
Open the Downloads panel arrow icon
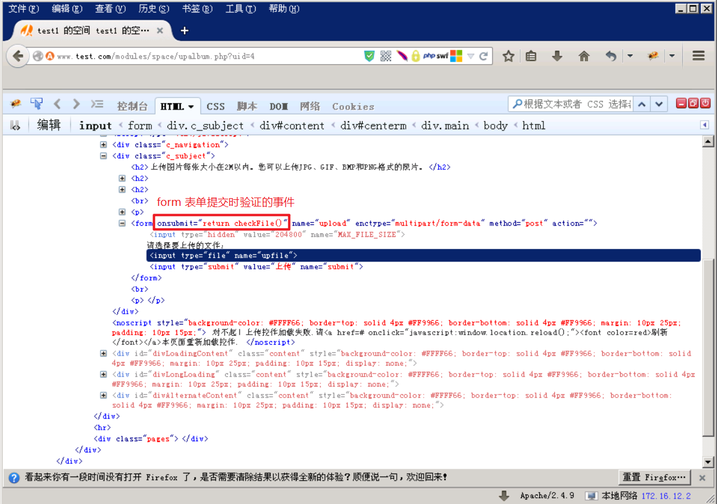(557, 56)
